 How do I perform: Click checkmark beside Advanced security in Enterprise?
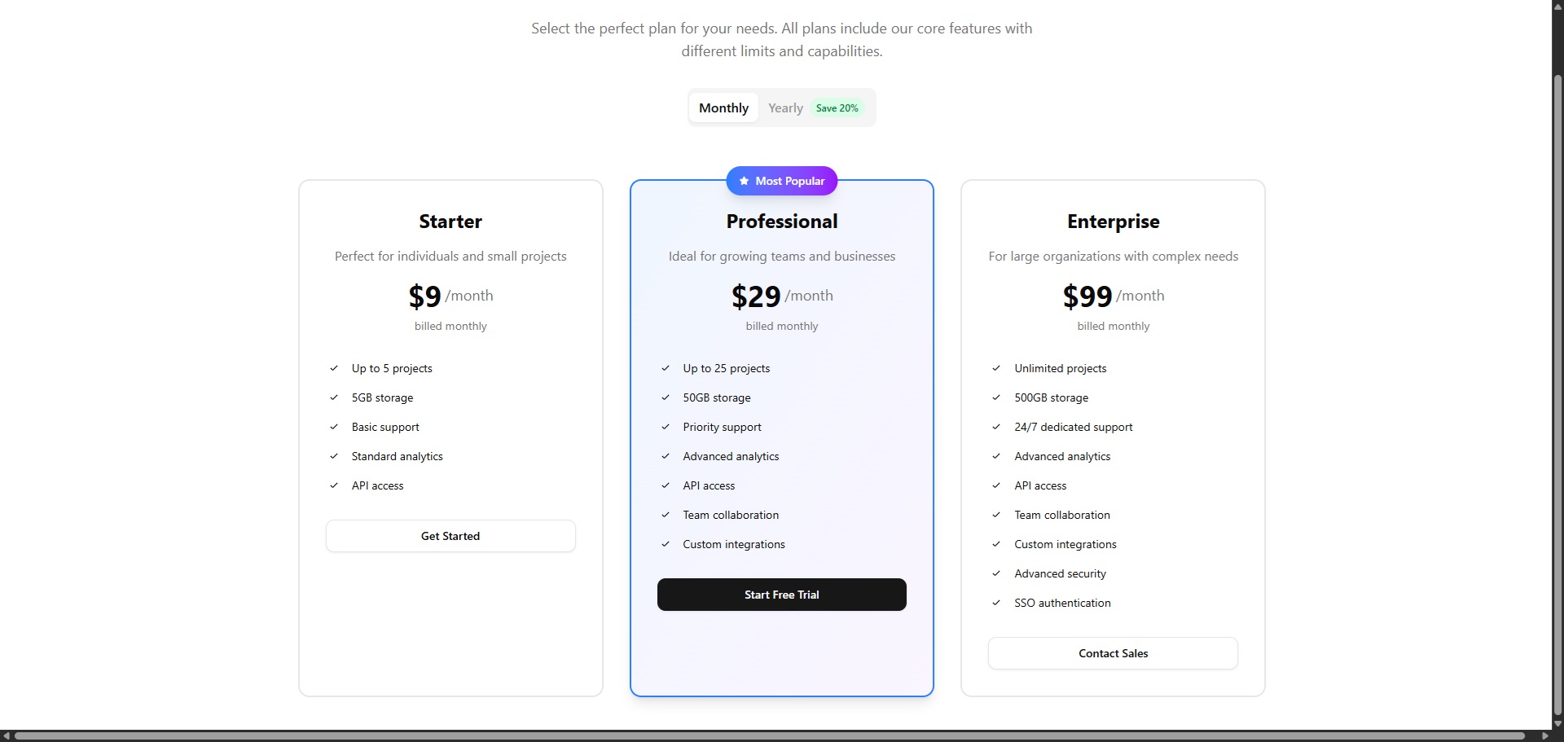tap(996, 573)
